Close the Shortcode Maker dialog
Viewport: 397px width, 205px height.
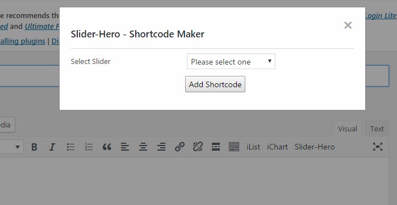click(348, 25)
